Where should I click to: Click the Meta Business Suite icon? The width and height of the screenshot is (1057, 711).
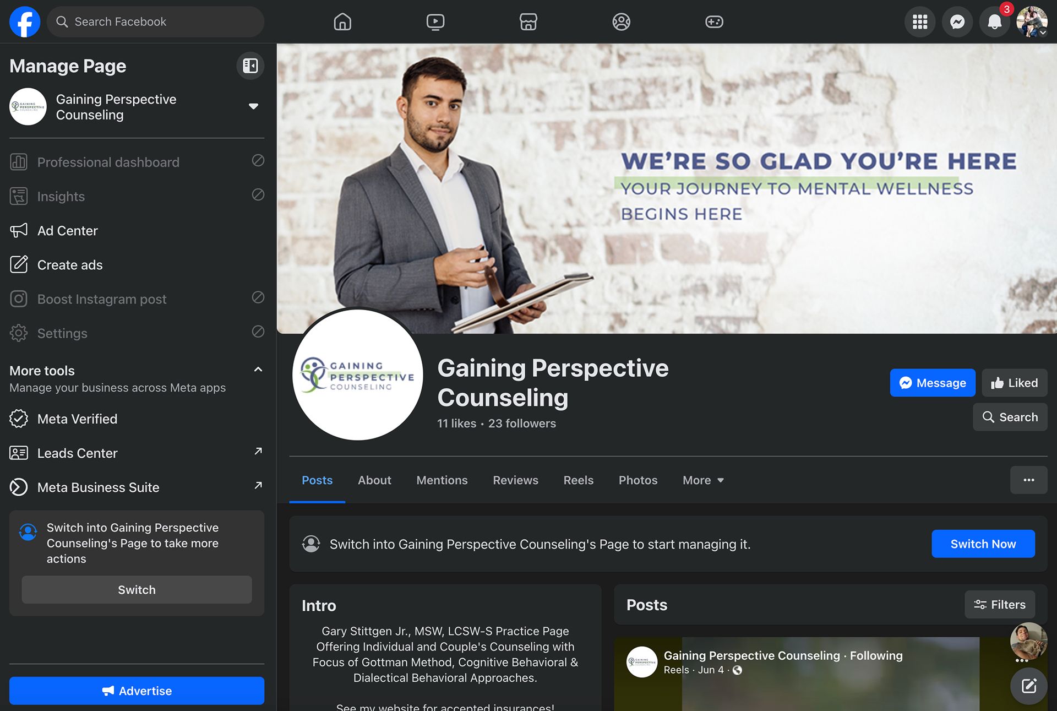(x=18, y=487)
